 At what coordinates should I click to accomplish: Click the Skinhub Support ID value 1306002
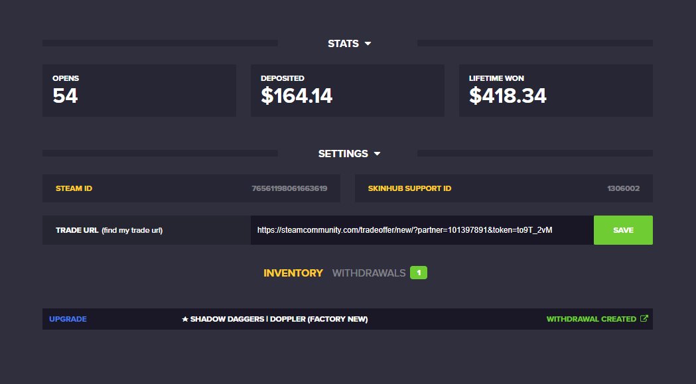tap(623, 188)
